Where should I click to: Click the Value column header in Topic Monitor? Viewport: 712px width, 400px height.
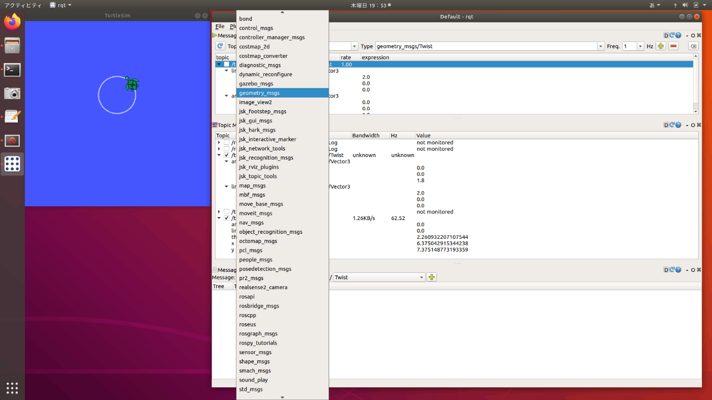click(x=423, y=136)
